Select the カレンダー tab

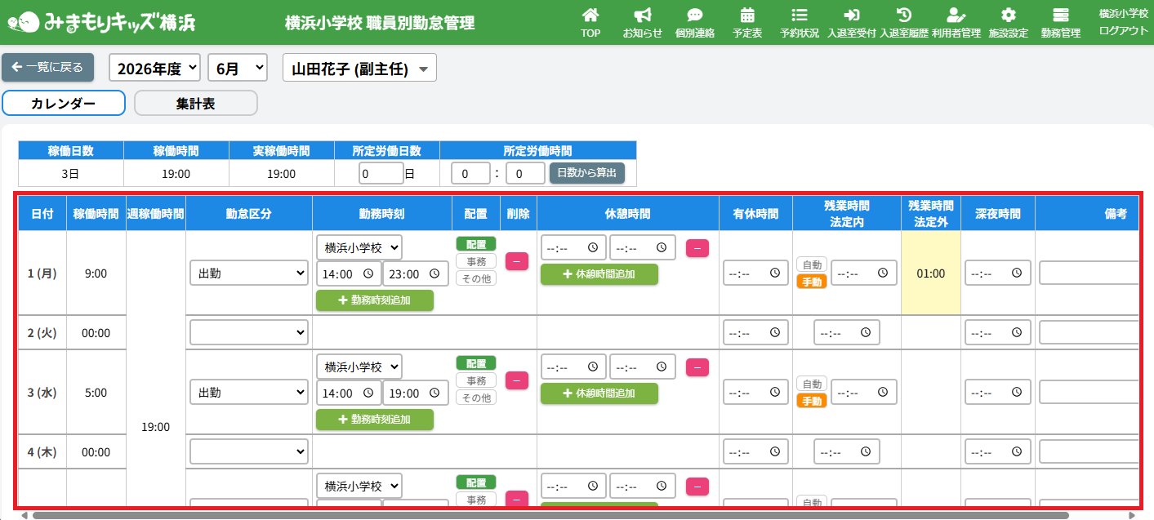click(64, 103)
